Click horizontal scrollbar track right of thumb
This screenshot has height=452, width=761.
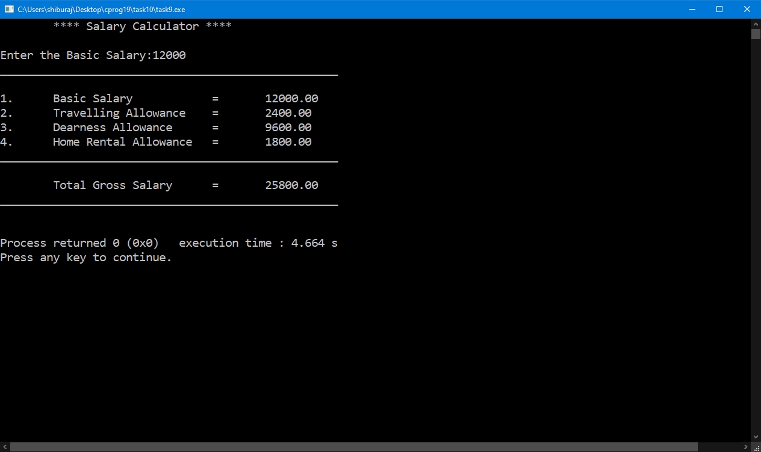719,447
